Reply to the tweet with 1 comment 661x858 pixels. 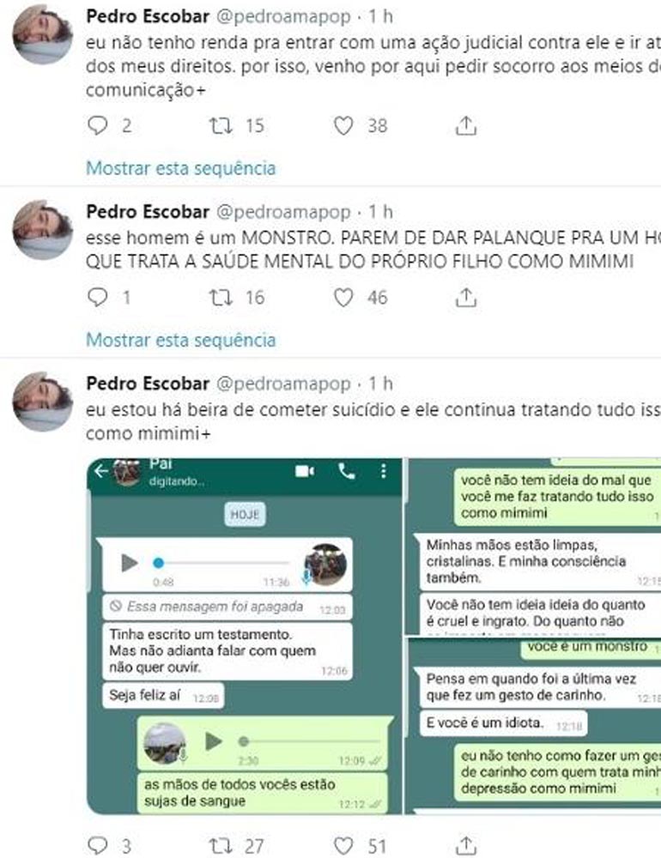coord(98,298)
